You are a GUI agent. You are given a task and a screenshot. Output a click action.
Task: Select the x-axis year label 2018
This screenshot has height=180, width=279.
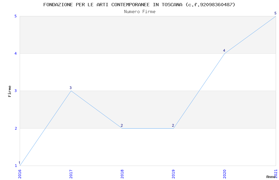click(122, 174)
